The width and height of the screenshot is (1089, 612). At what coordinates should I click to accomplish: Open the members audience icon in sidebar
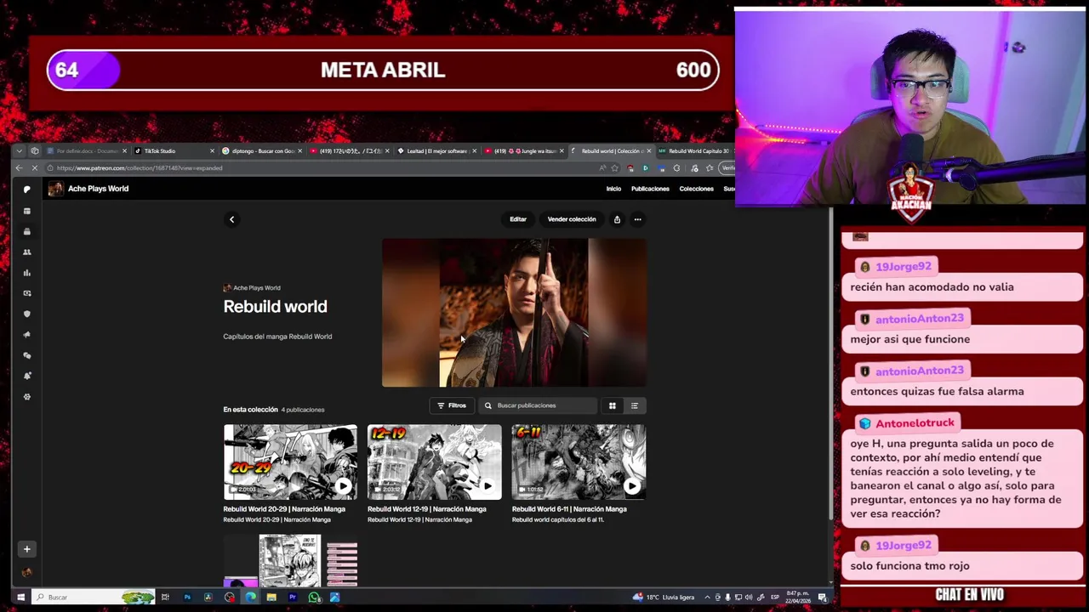(27, 252)
